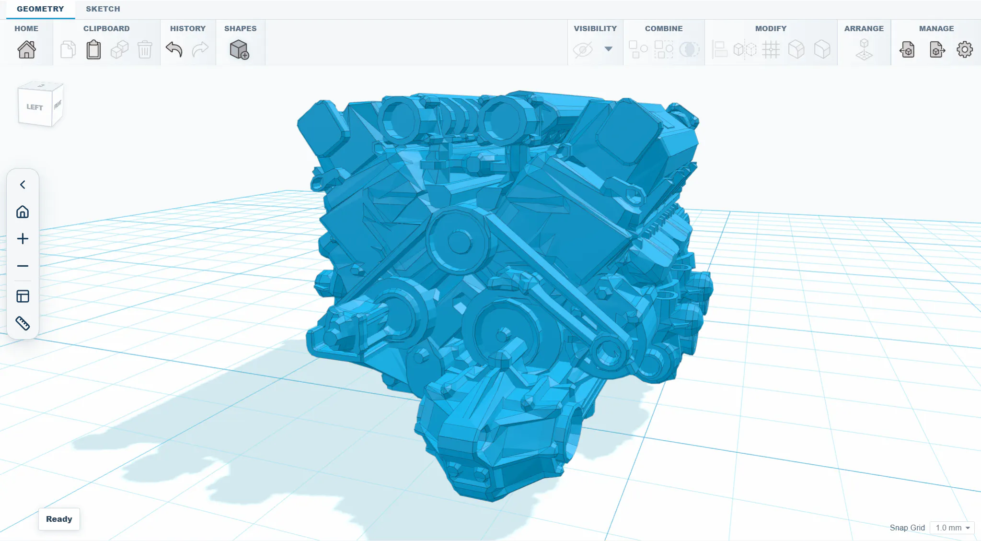
Task: Click the VISIBILITY group label
Action: coord(595,28)
